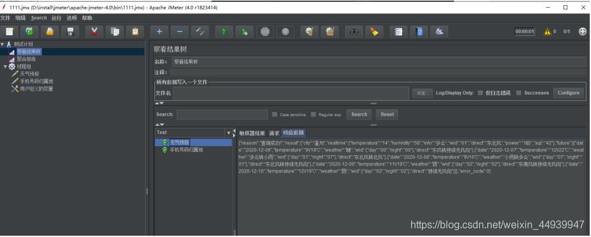Image resolution: width=591 pixels, height=237 pixels.
Task: Enable Regular exp. search option
Action: click(x=313, y=114)
